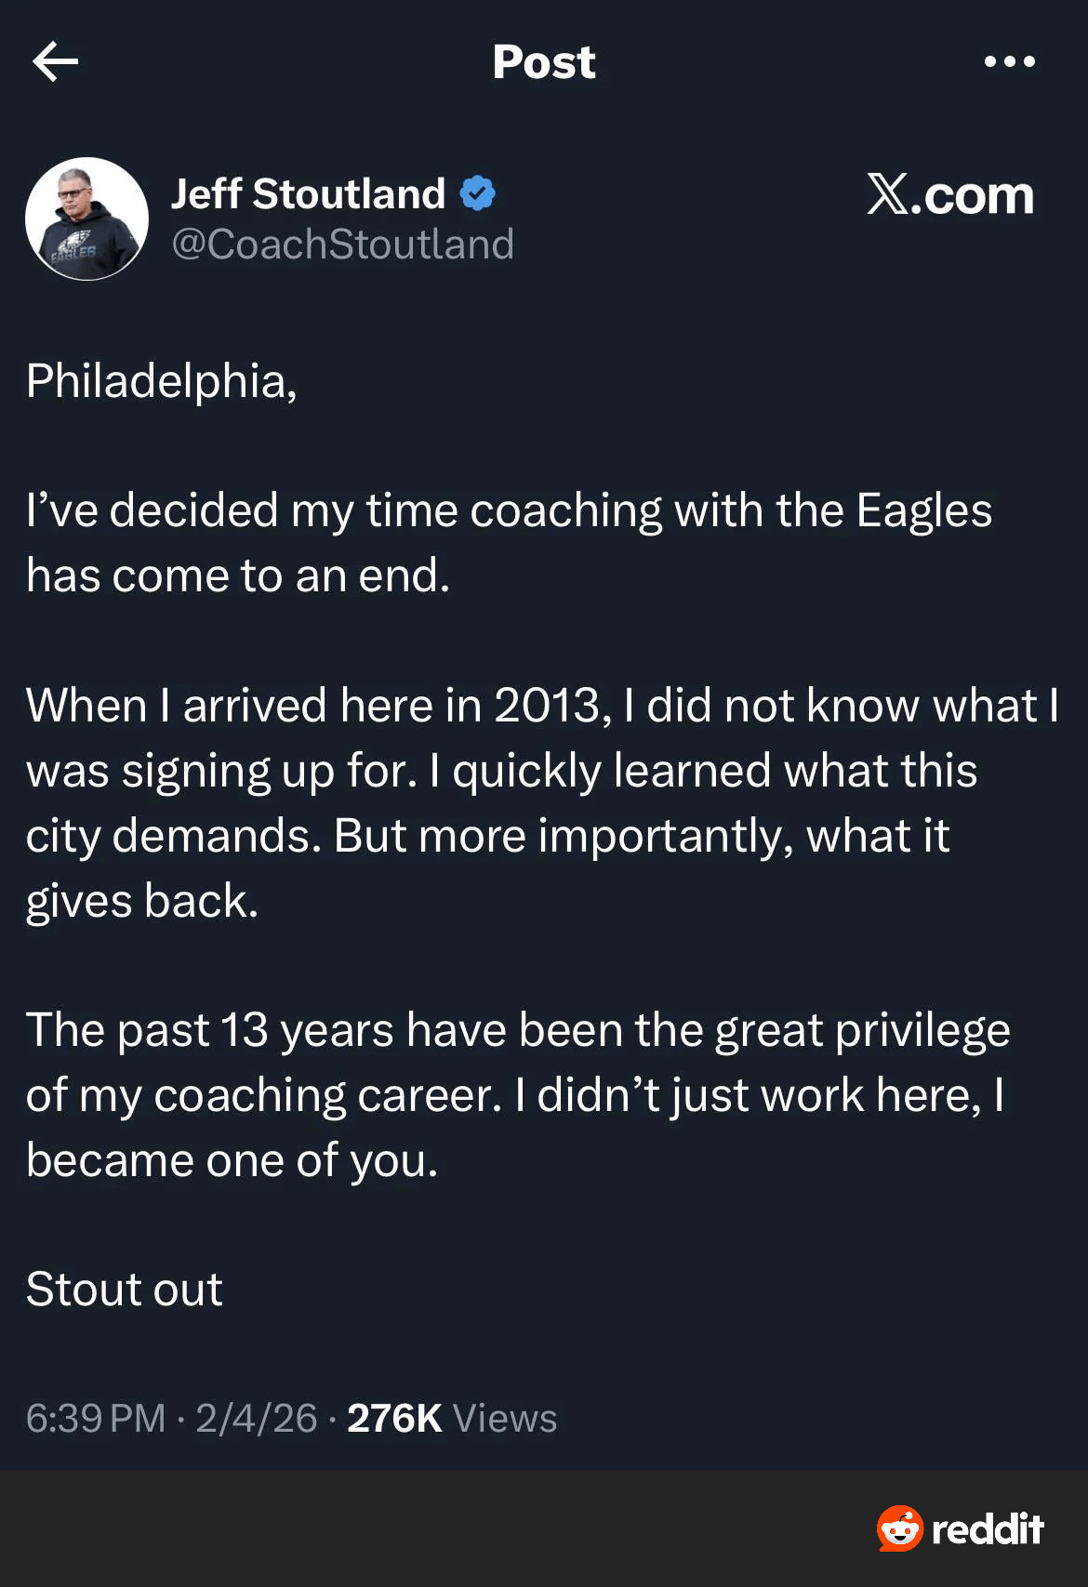Click the X logo glyph in watermark

tap(887, 193)
